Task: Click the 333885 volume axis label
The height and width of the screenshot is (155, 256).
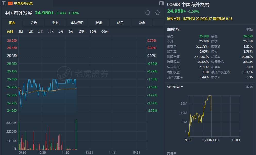Action: point(12,123)
